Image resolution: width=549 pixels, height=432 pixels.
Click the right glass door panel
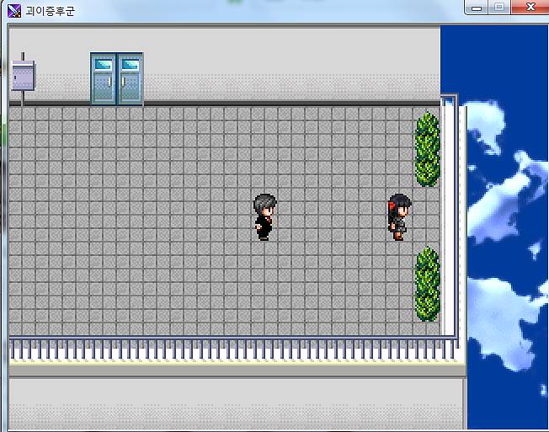[130, 78]
